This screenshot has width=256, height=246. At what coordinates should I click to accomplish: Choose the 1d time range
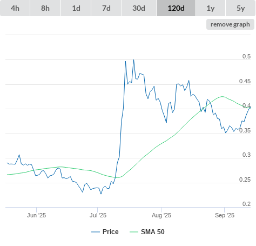(x=76, y=8)
